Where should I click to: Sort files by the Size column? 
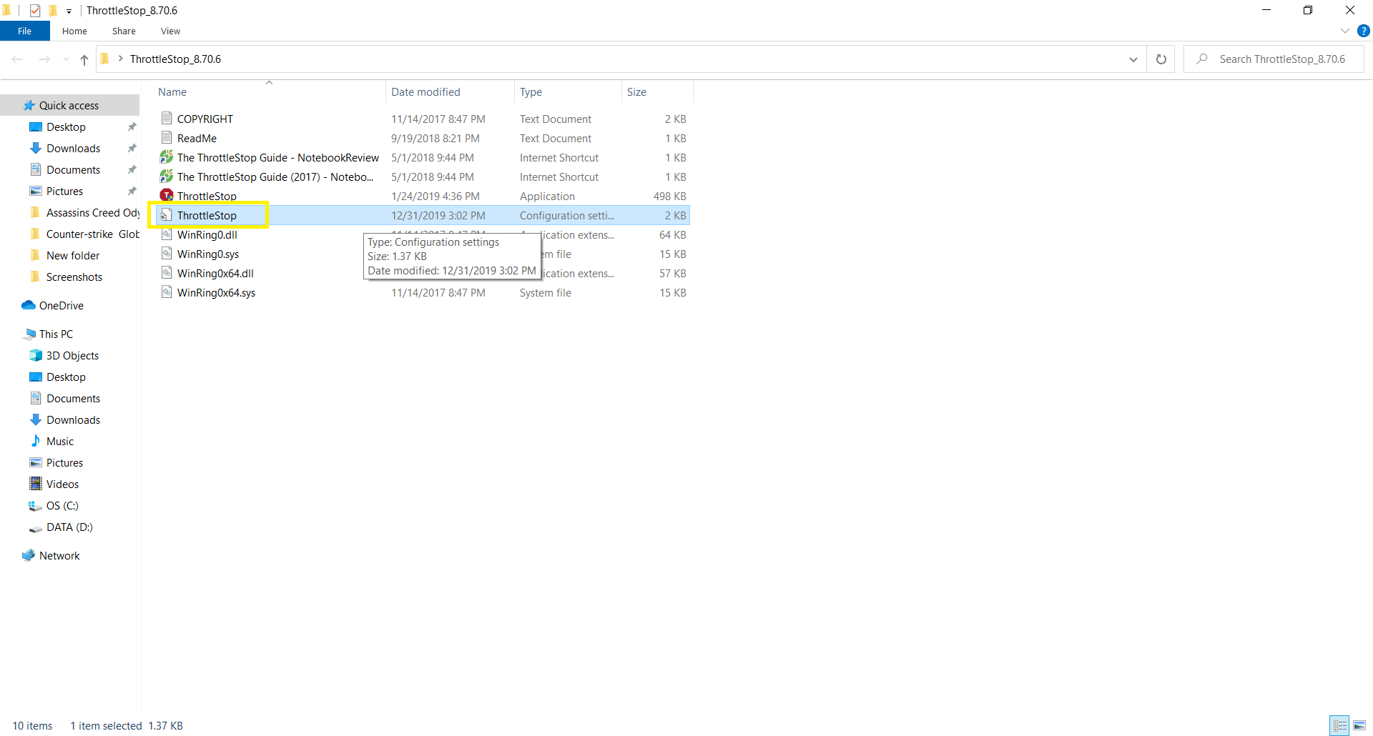[x=656, y=91]
